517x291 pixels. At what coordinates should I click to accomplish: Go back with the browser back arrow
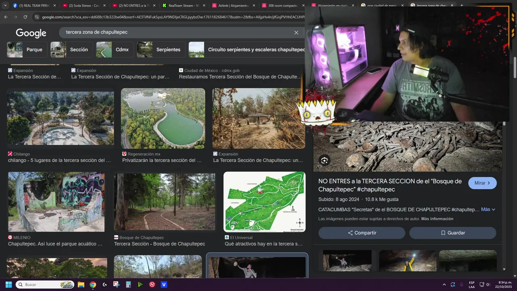[6, 17]
